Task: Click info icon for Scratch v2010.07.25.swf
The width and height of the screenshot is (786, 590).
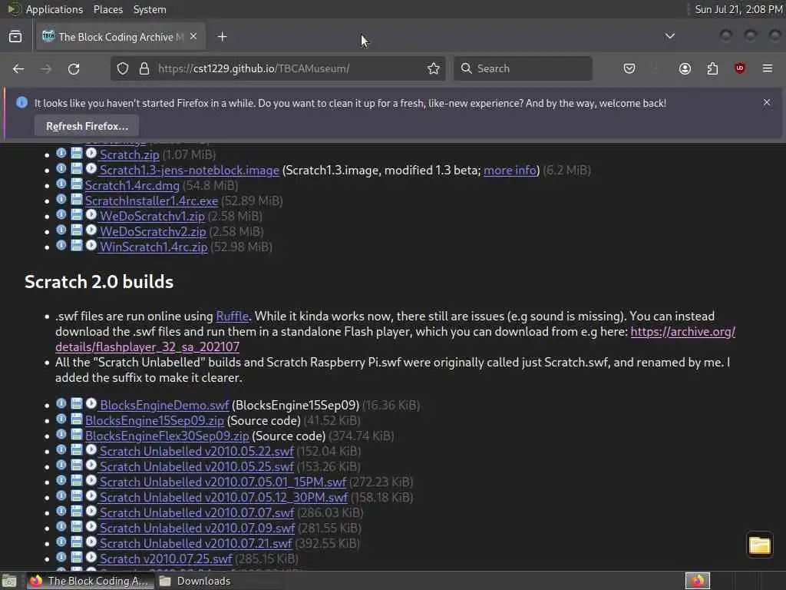Action: click(61, 558)
